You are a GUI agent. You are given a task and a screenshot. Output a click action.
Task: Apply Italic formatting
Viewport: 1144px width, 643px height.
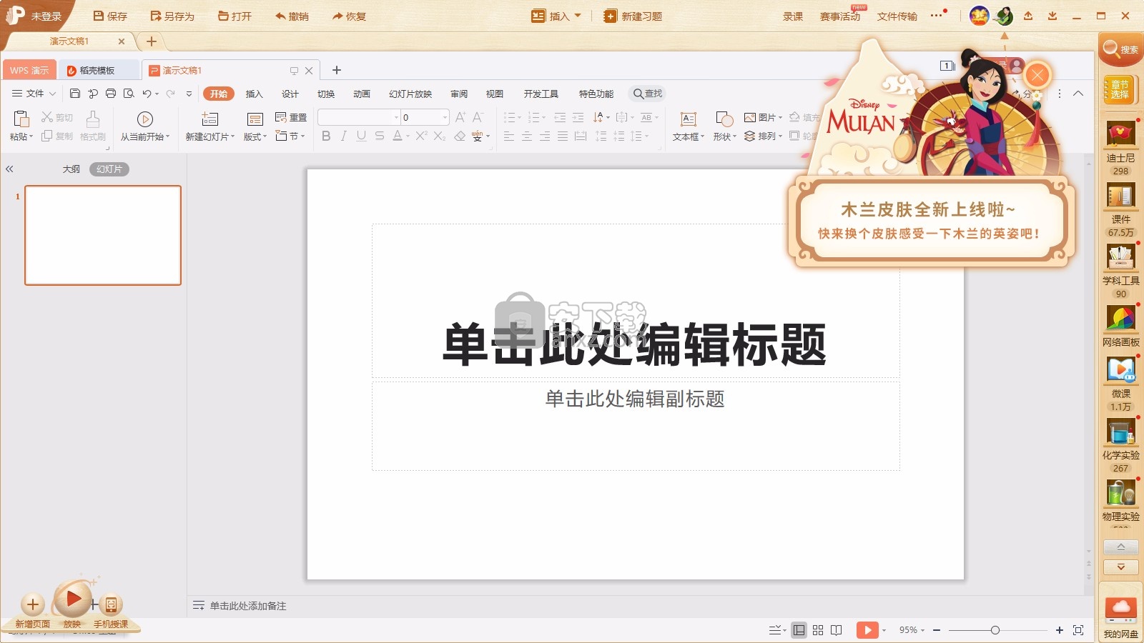coord(344,136)
